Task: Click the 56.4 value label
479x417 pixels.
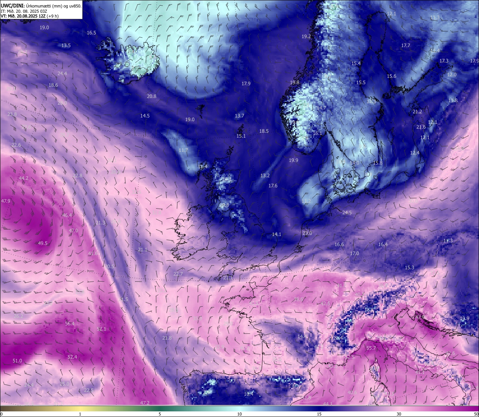Action: pos(70,324)
